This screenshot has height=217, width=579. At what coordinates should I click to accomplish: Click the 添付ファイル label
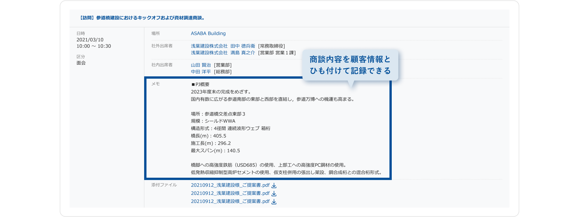click(x=164, y=185)
